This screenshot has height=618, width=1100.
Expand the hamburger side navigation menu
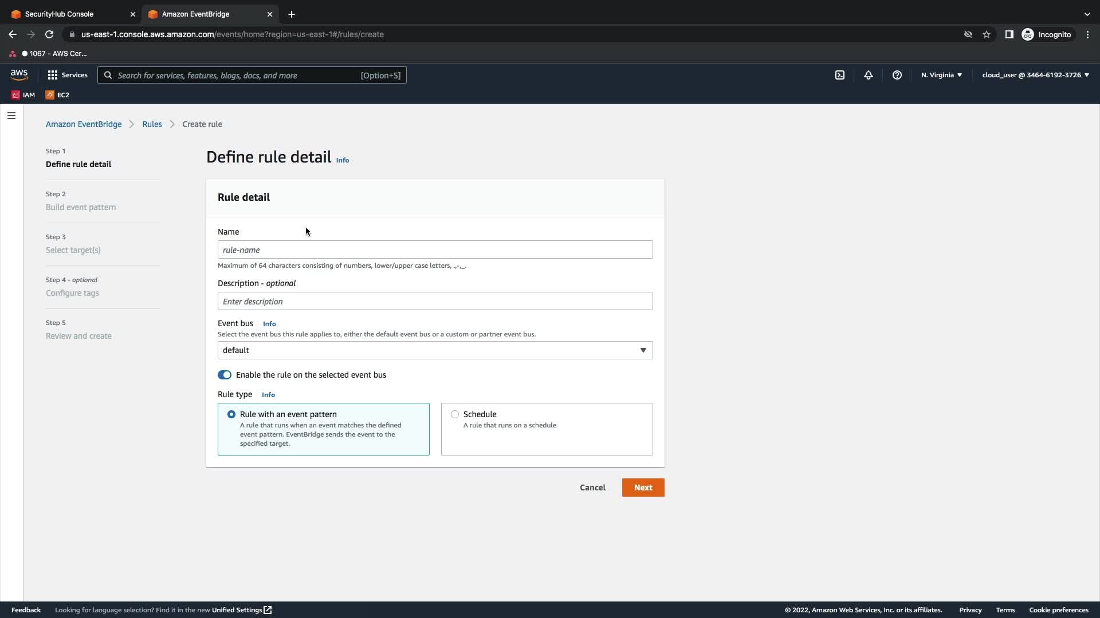tap(11, 116)
